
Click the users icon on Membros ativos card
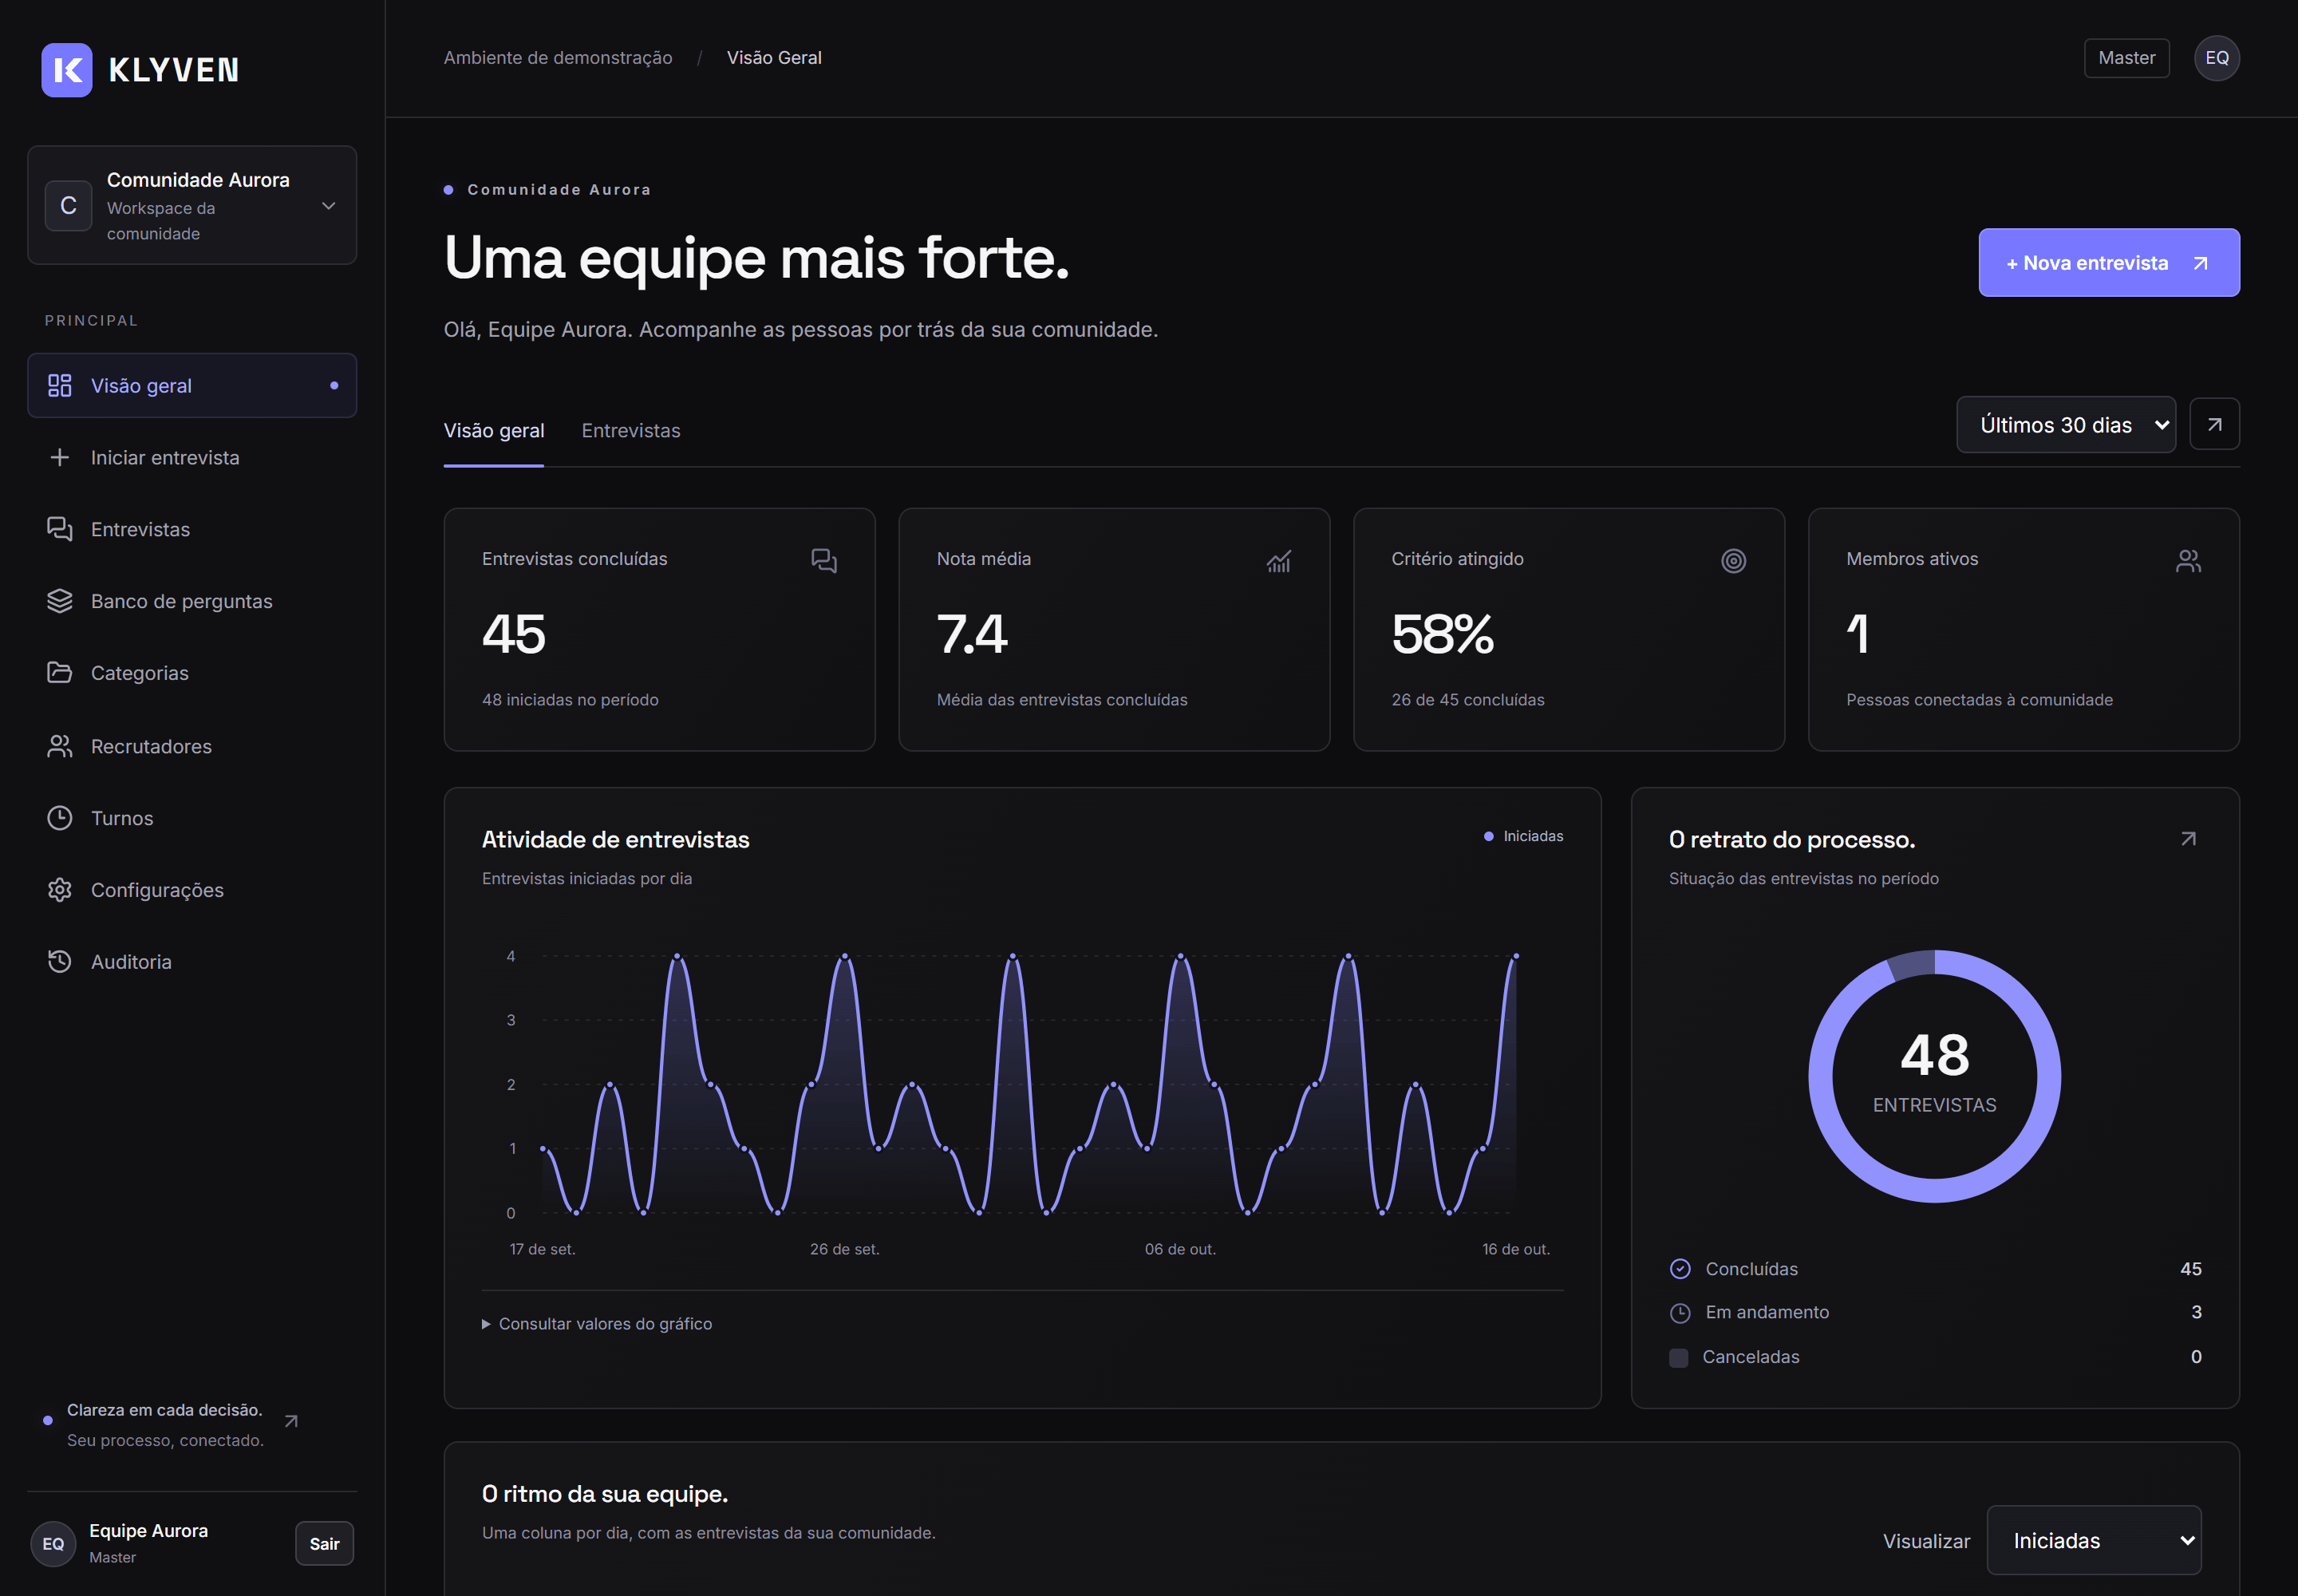point(2189,561)
